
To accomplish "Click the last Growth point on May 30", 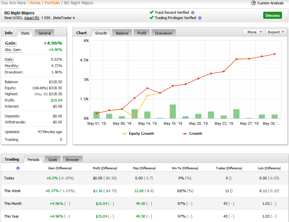I will coord(275,54).
